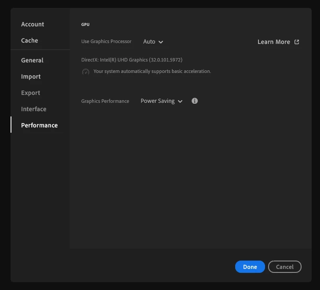Viewport: 320px width, 290px height.
Task: Click the basic acceleration support message
Action: (x=152, y=71)
